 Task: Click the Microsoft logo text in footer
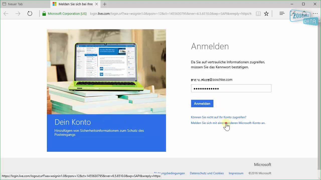[263, 164]
